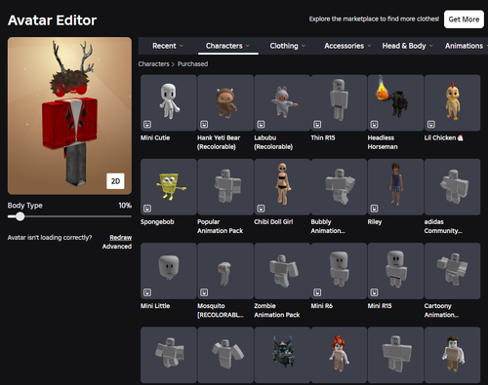Click the Body Type slider track end

tap(130, 216)
